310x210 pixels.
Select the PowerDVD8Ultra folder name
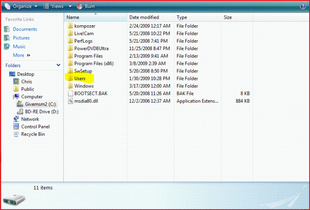(x=91, y=49)
